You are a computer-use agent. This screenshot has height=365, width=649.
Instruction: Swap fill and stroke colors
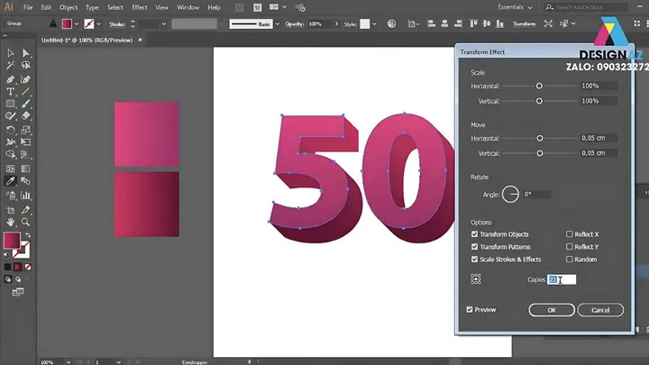tap(28, 235)
